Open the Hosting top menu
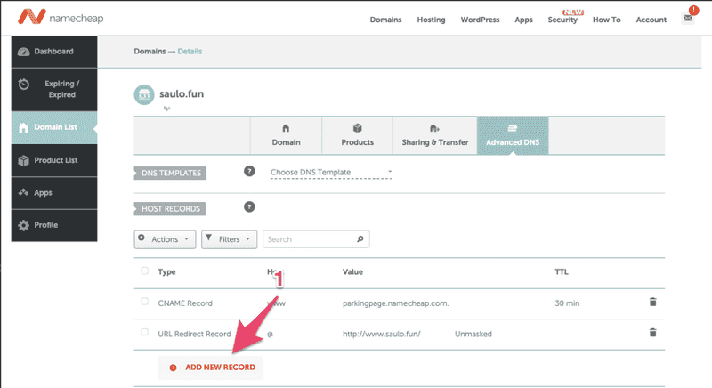The image size is (712, 388). point(431,20)
